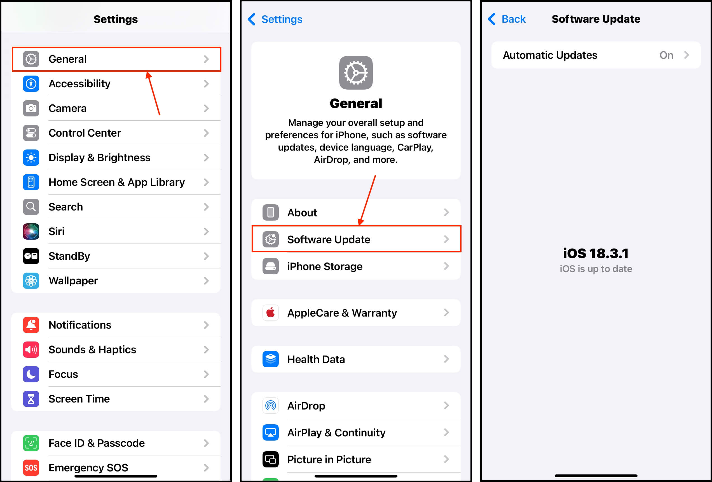Viewport: 712px width, 482px height.
Task: Navigate back from Software Update
Action: coord(505,20)
